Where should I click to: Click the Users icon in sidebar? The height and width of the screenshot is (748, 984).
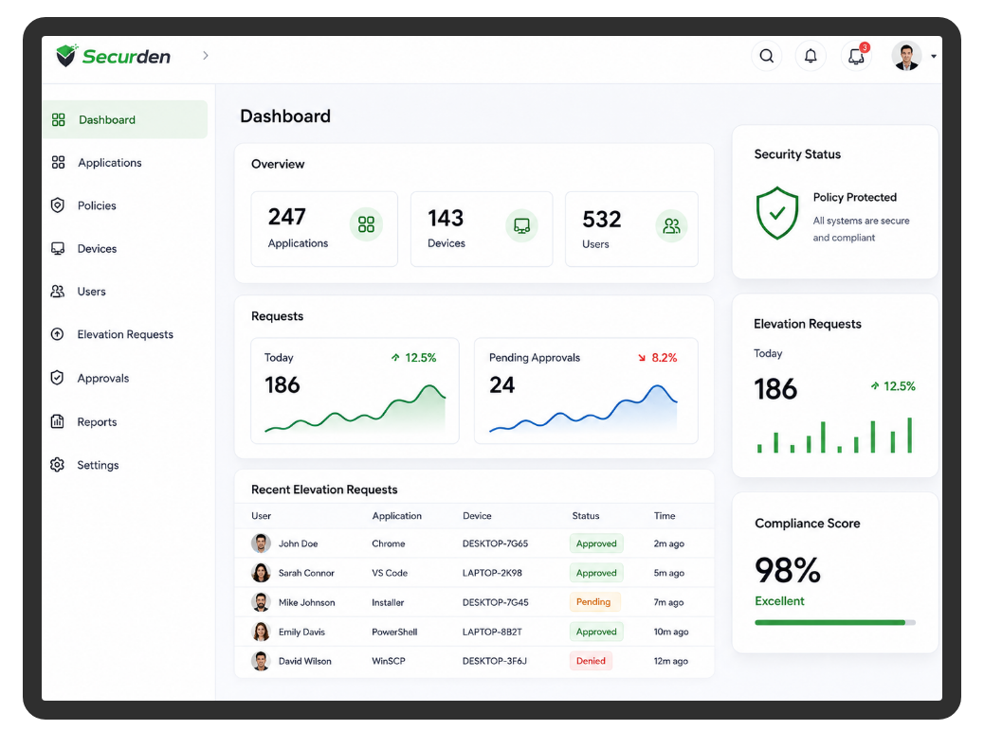(x=58, y=291)
